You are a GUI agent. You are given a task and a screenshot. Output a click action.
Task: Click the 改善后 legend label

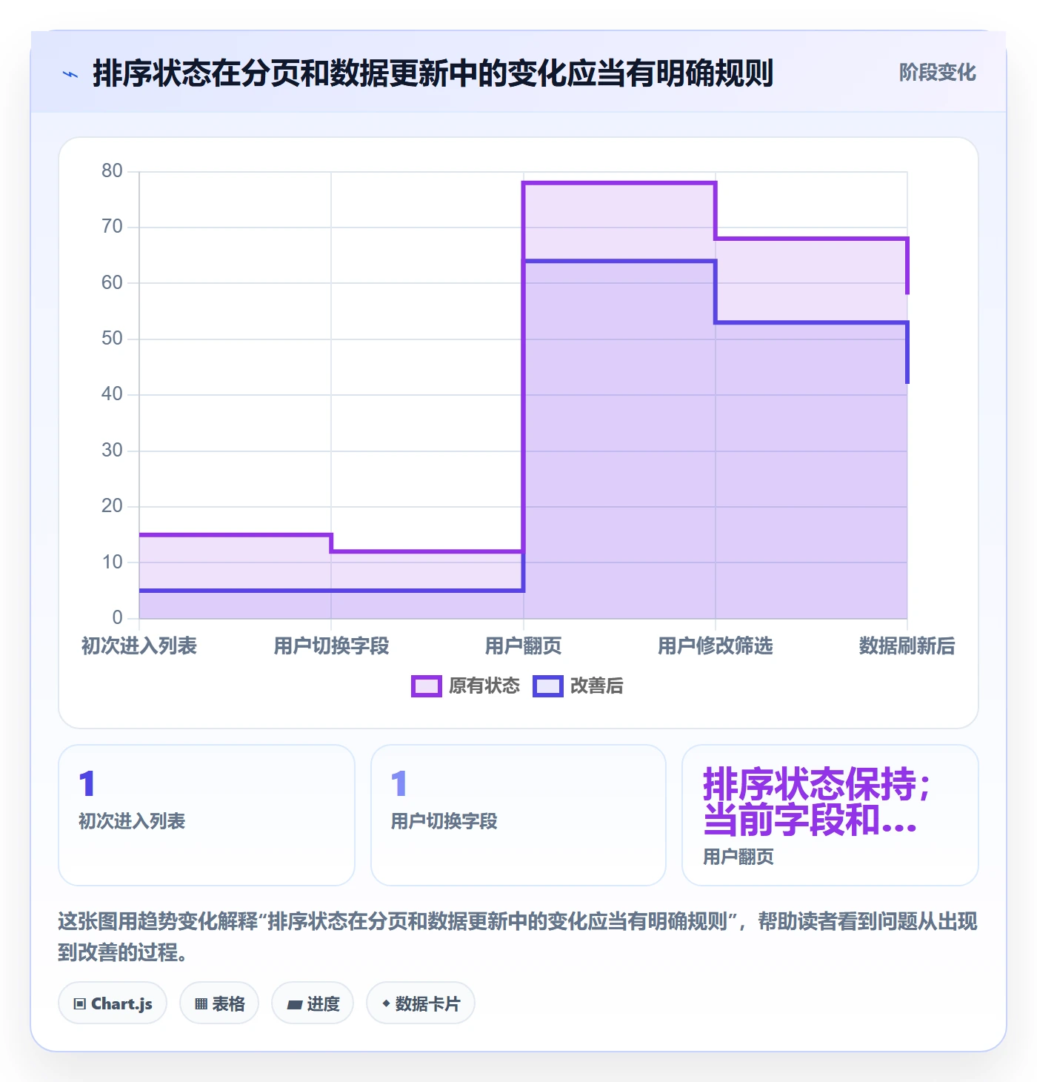pos(596,686)
